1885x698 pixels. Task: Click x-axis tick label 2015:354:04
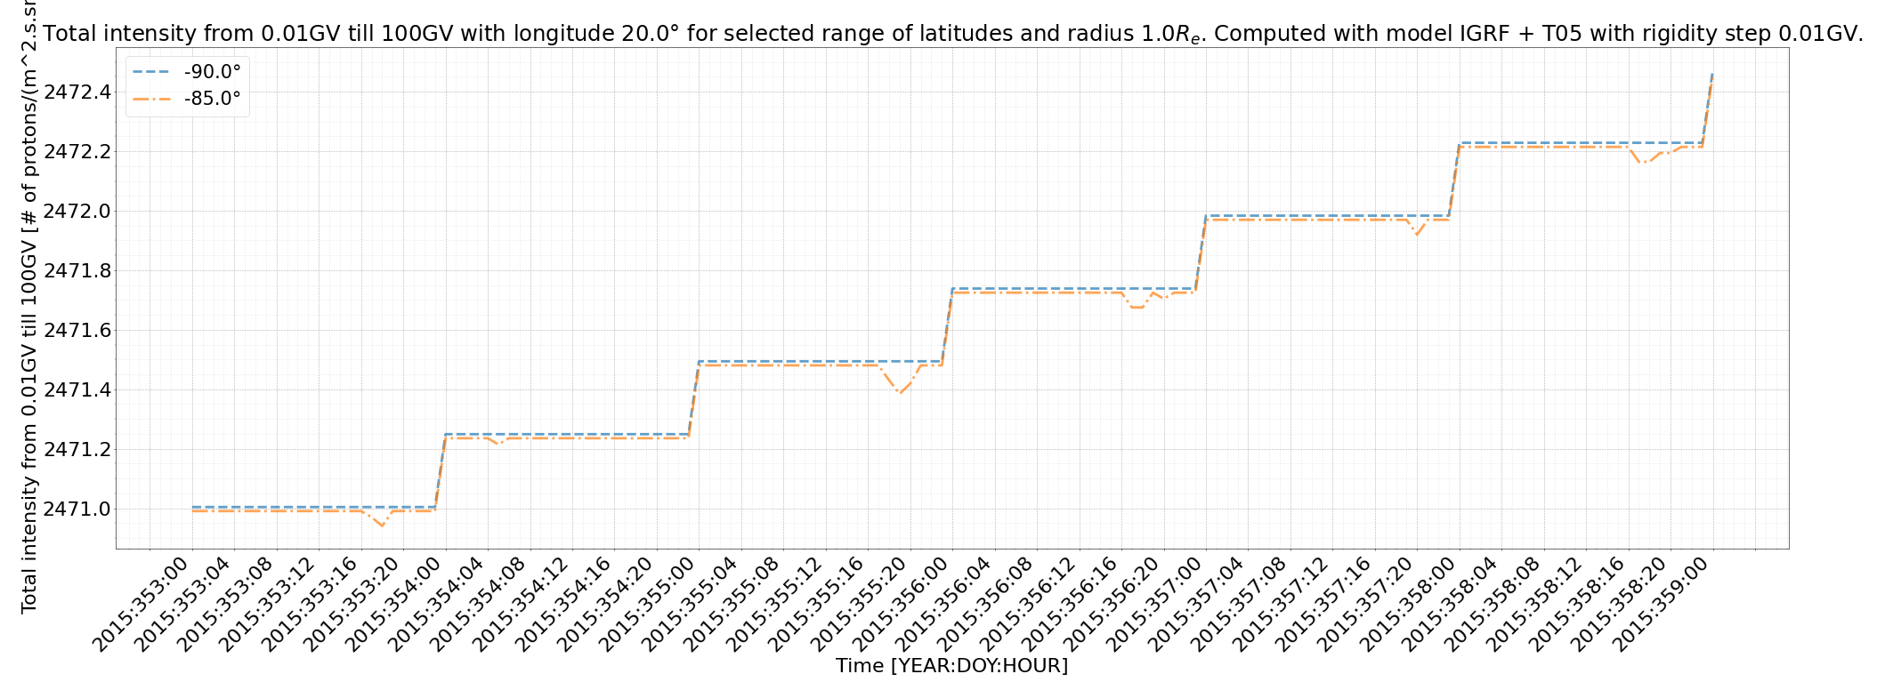point(437,605)
